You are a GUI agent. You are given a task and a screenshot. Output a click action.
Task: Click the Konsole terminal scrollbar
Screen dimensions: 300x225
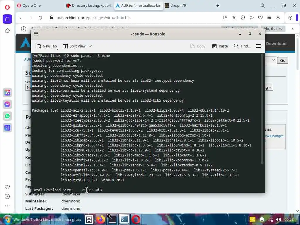click(x=262, y=109)
